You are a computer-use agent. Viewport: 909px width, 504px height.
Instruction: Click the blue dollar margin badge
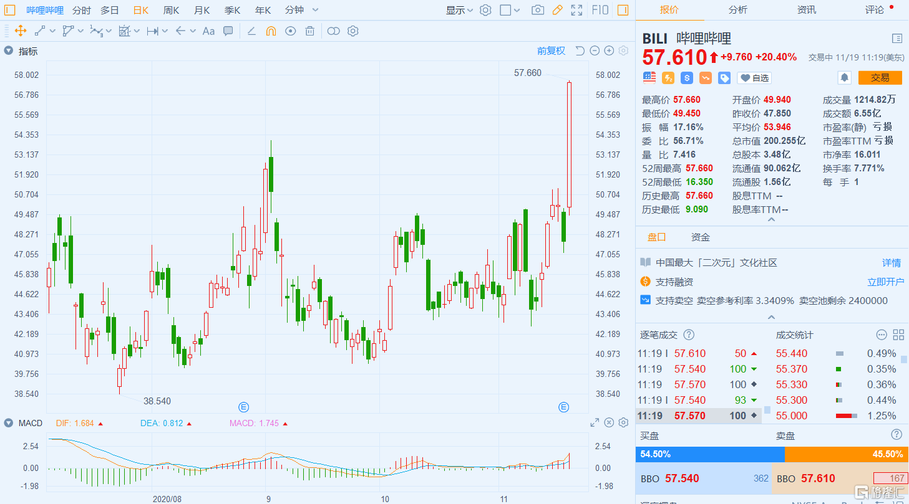(x=687, y=78)
